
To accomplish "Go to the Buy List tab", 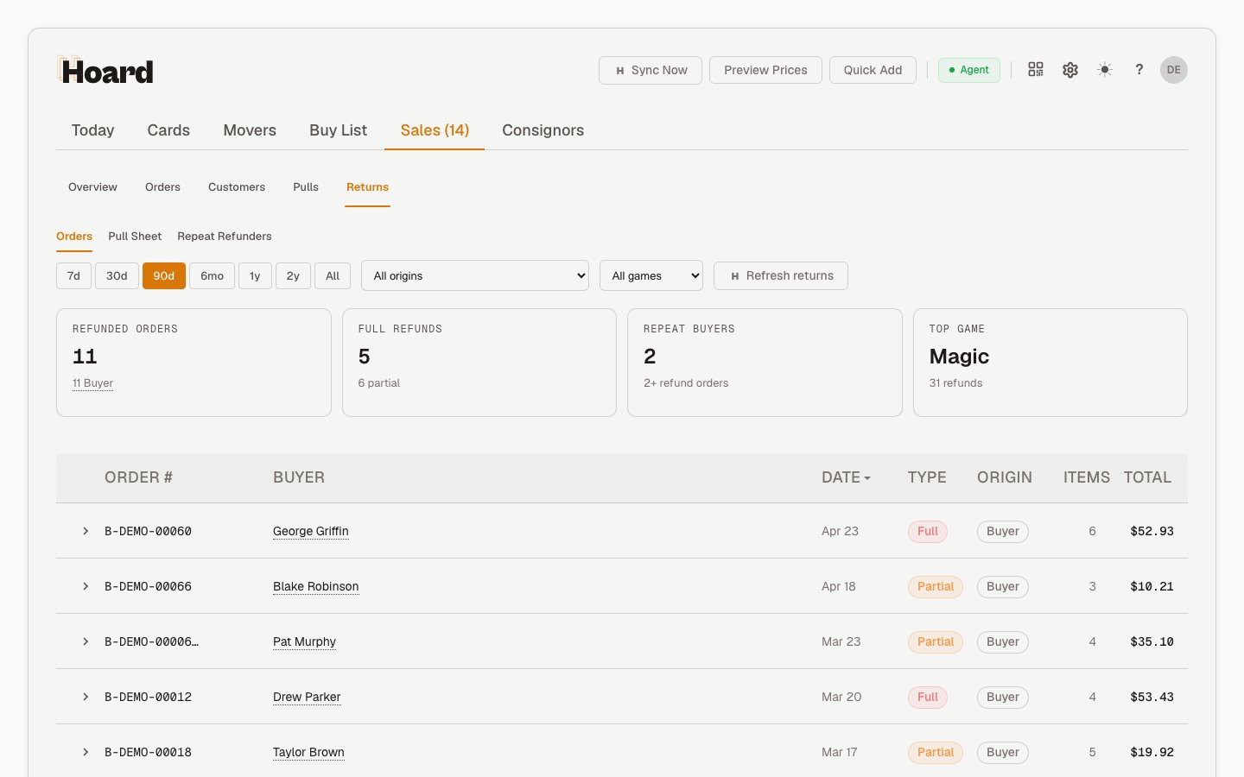I will tap(339, 130).
